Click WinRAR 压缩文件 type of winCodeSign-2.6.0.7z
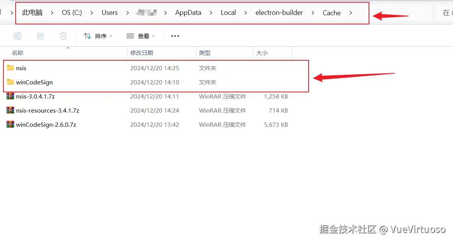This screenshot has width=453, height=242. click(x=222, y=125)
